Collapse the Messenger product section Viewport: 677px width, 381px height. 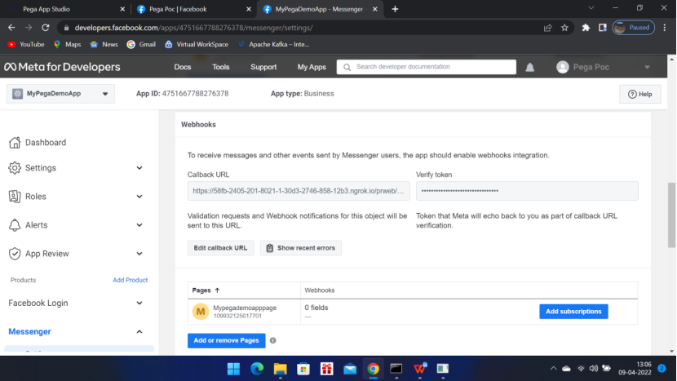139,332
